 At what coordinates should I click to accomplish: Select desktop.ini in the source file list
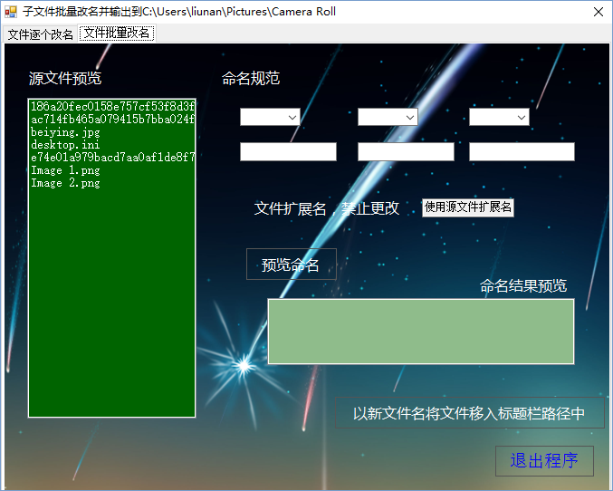click(x=65, y=145)
